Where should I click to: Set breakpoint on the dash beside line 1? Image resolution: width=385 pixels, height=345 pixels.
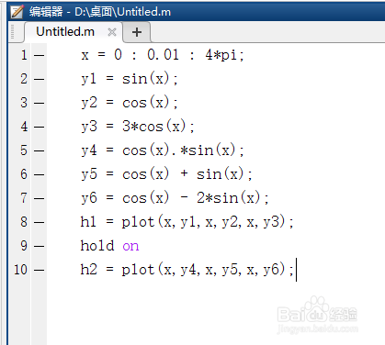[x=39, y=56]
